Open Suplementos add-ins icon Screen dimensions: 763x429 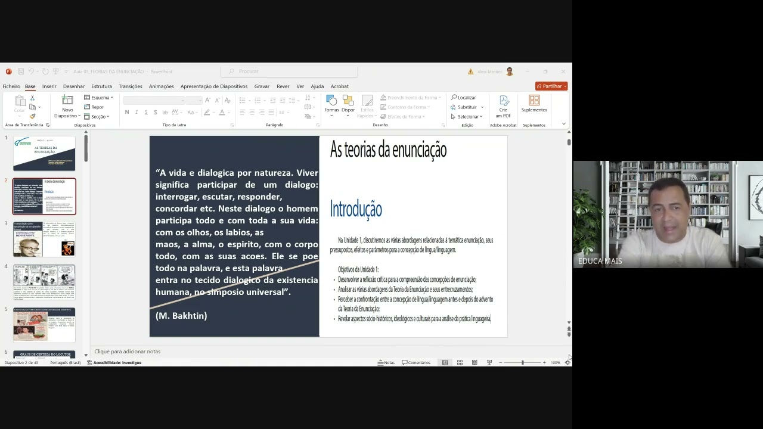click(534, 104)
